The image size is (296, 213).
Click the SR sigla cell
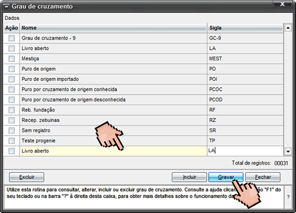click(x=245, y=130)
